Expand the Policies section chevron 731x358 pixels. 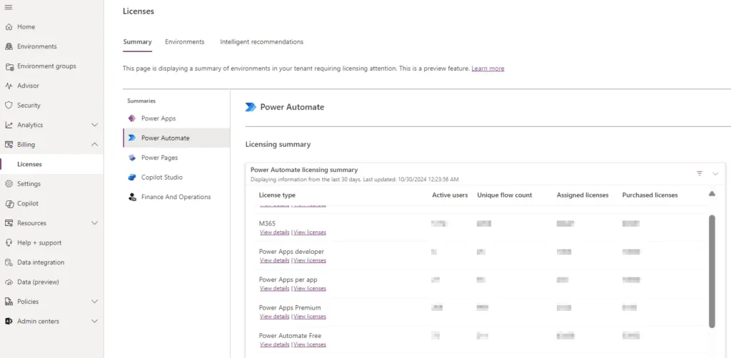point(95,302)
